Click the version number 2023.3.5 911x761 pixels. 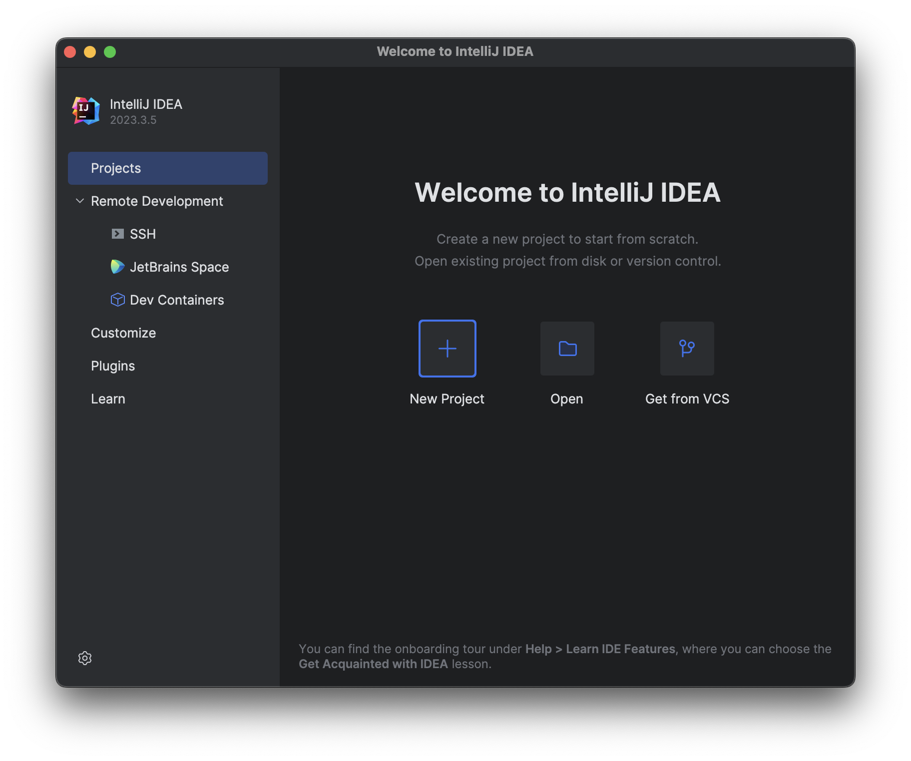133,120
